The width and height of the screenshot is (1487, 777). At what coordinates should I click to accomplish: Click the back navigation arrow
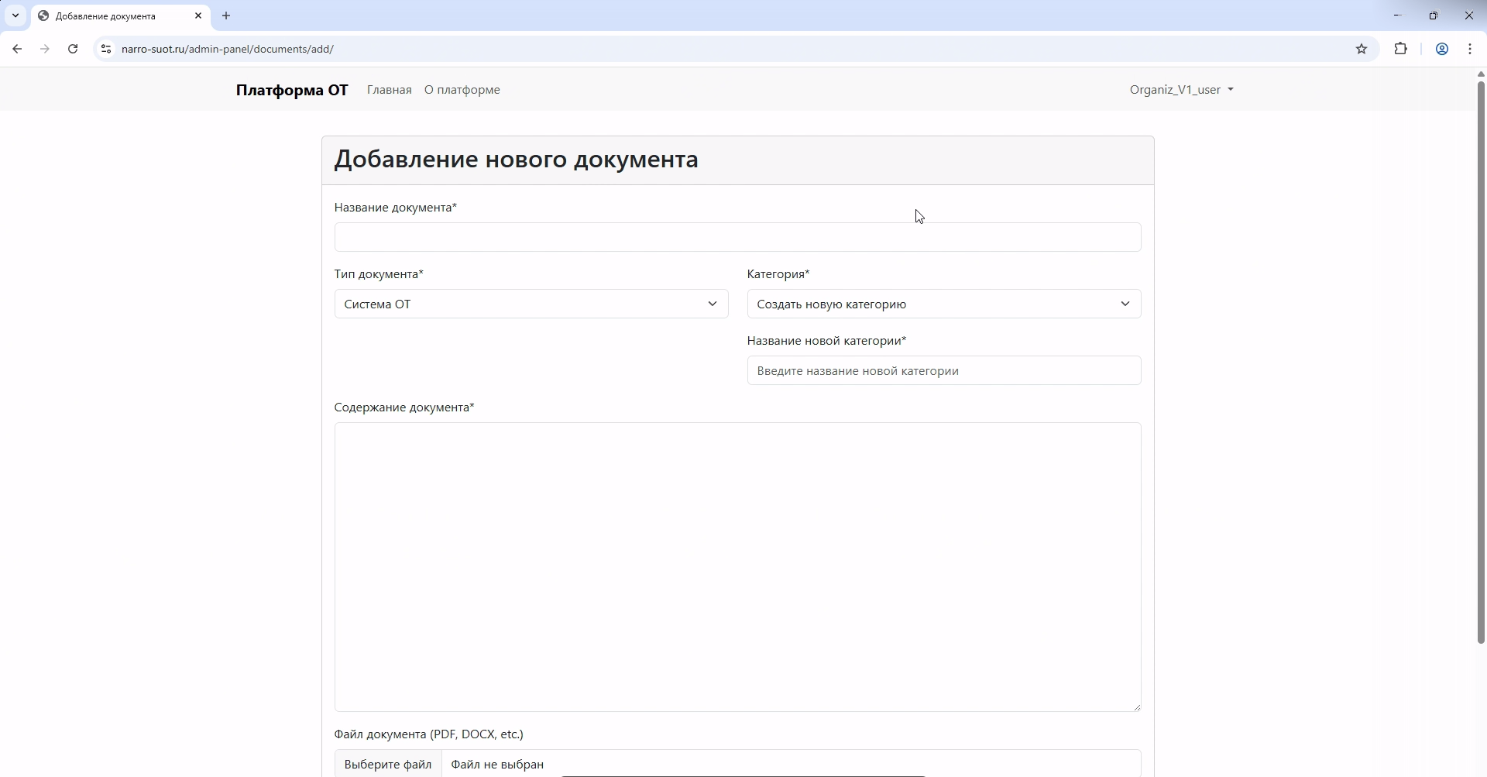[17, 49]
